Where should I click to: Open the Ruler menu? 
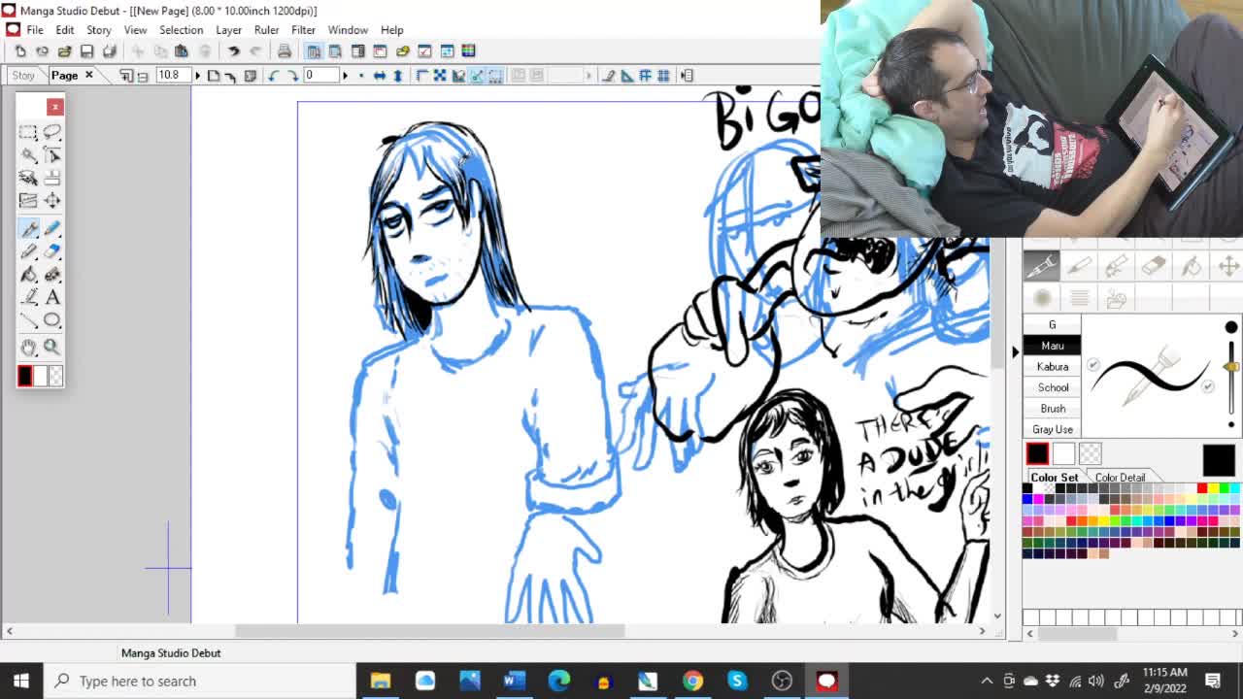pyautogui.click(x=266, y=30)
